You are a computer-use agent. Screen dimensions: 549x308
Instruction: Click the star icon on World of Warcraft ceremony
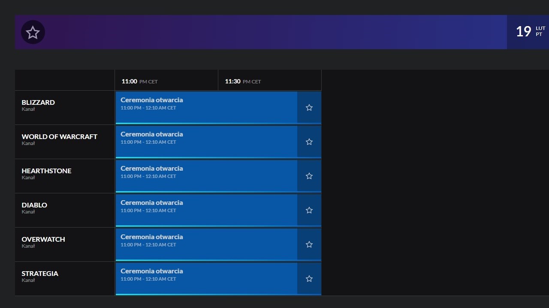pyautogui.click(x=309, y=142)
